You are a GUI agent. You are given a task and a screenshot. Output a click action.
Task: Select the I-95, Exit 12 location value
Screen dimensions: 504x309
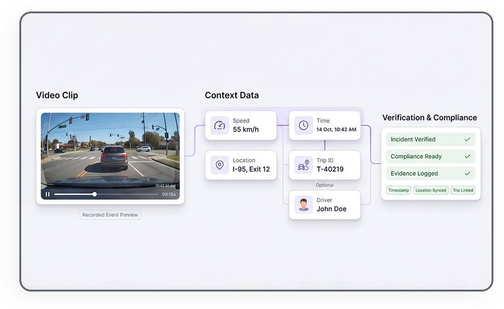[251, 169]
